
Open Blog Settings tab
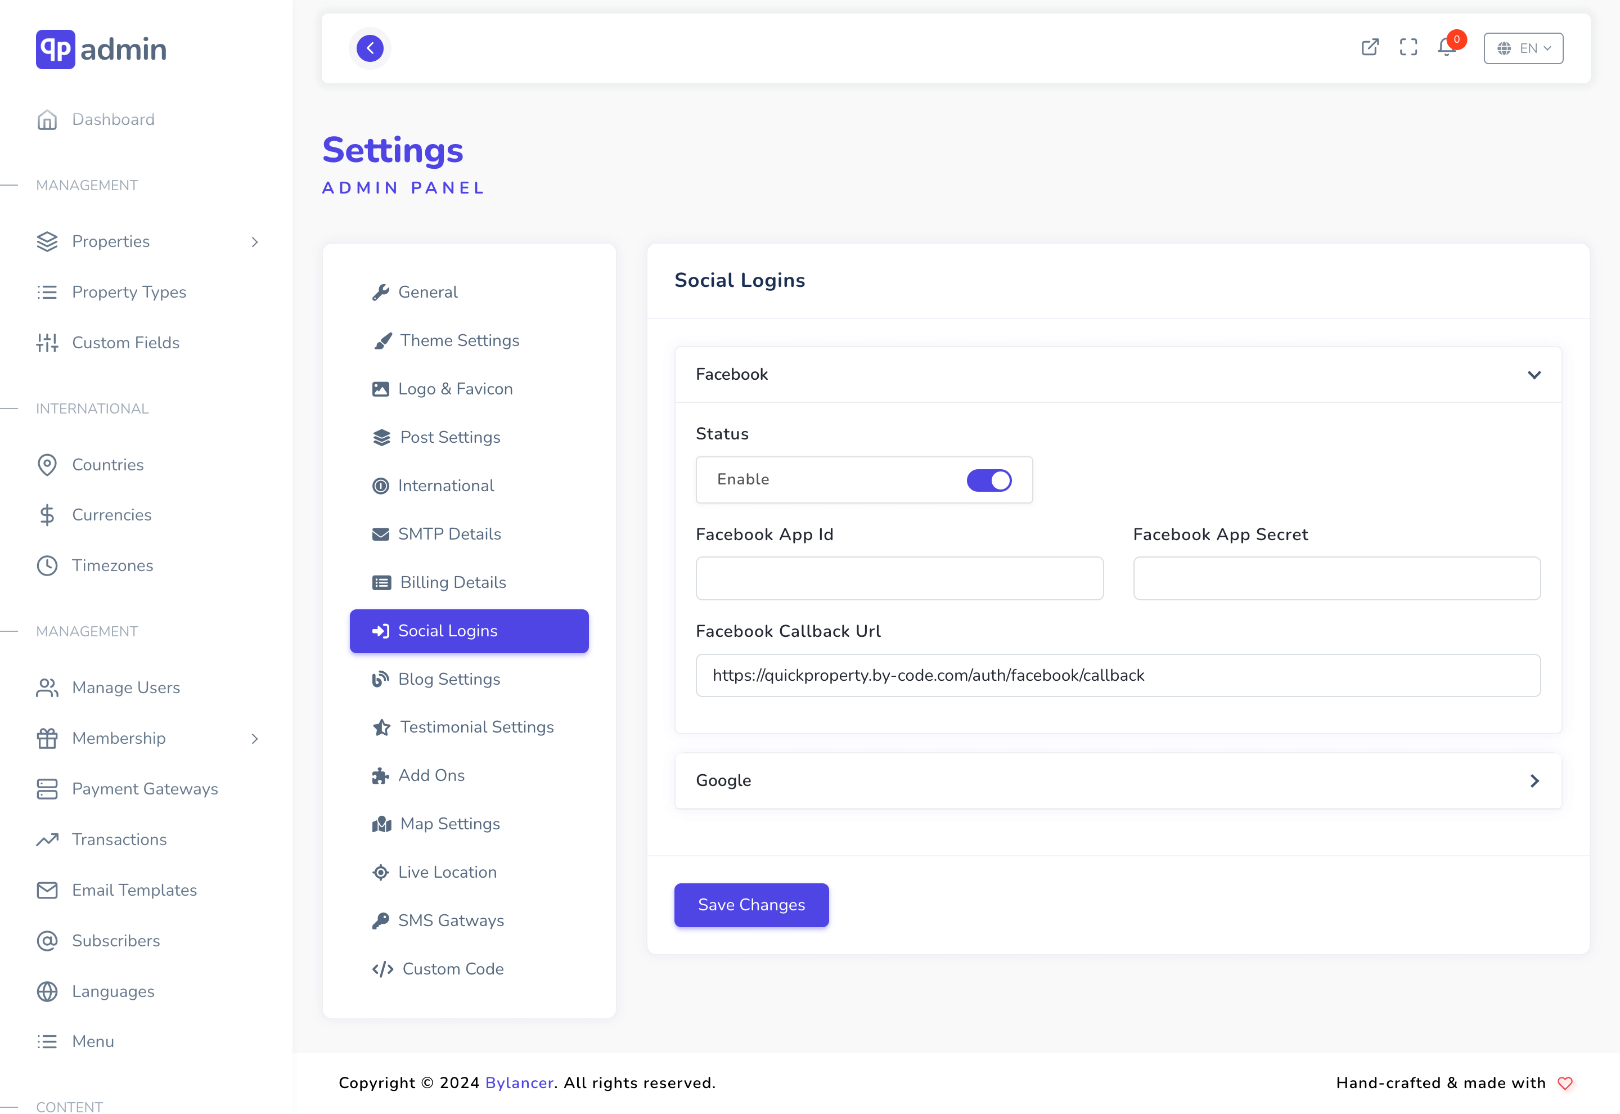click(469, 679)
